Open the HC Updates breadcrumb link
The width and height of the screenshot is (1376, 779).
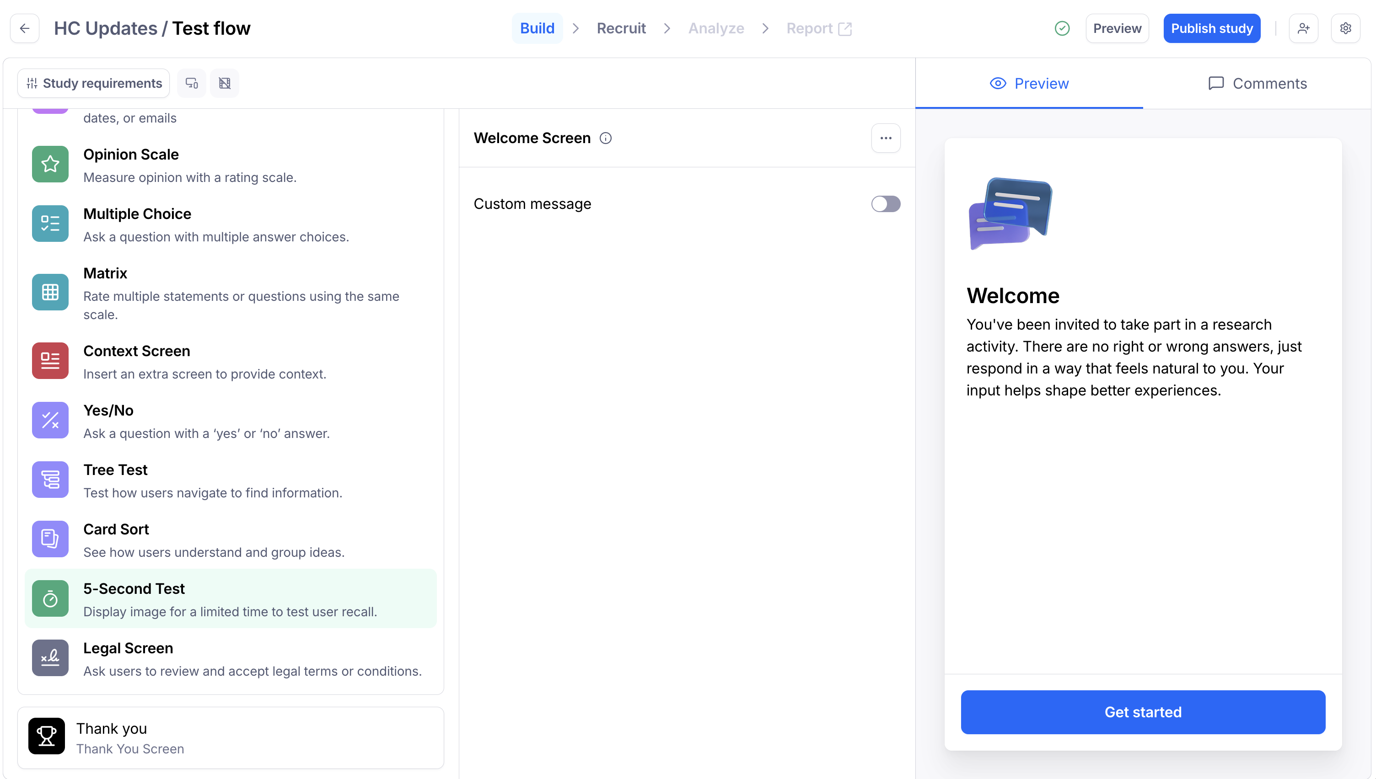click(x=105, y=28)
